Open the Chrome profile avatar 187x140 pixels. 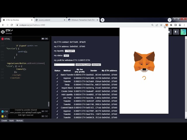click(x=180, y=25)
